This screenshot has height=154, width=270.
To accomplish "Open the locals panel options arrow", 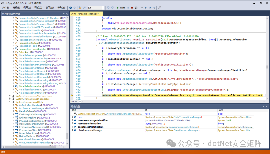I will click(263, 106).
